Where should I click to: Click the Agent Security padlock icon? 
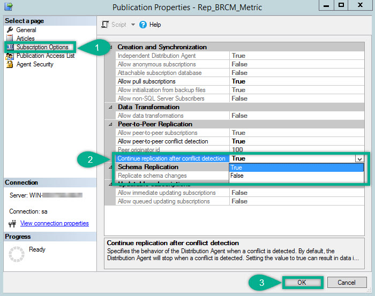(x=10, y=64)
